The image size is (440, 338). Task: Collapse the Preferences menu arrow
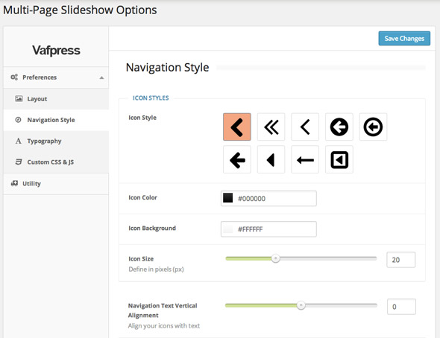pos(101,77)
